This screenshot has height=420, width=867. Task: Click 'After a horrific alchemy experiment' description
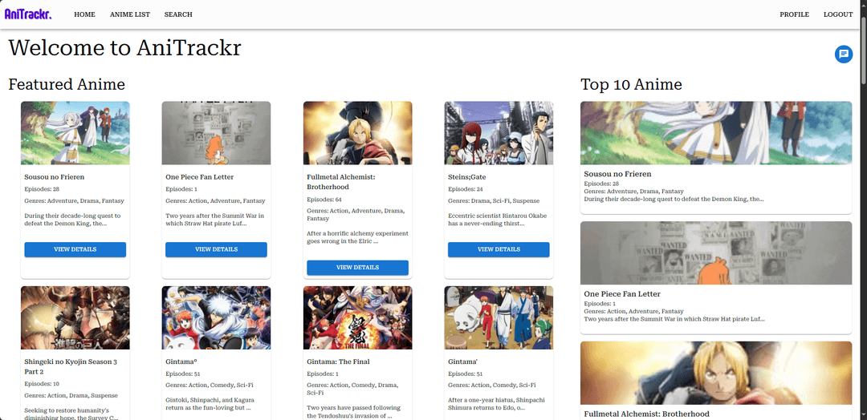click(x=358, y=237)
